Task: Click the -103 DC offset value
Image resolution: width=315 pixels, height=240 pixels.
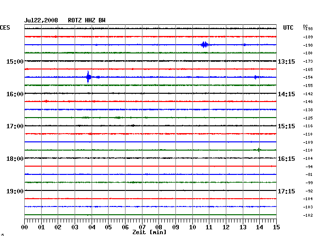Action: click(x=308, y=207)
